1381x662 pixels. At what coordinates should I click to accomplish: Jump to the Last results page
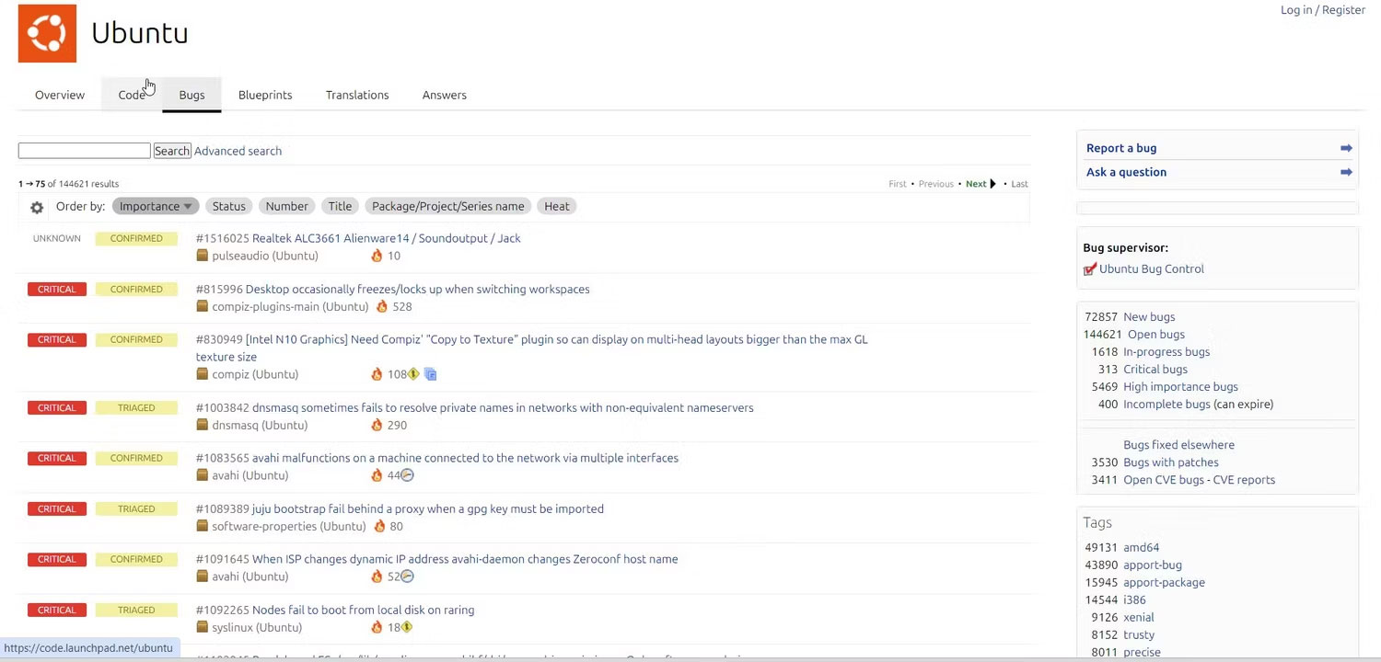(1019, 184)
